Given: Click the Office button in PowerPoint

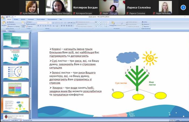Looking at the screenshot, I should point(3,18).
